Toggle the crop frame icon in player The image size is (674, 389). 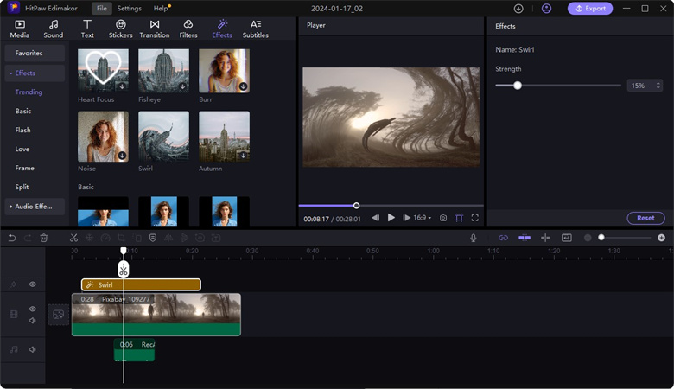pyautogui.click(x=459, y=218)
